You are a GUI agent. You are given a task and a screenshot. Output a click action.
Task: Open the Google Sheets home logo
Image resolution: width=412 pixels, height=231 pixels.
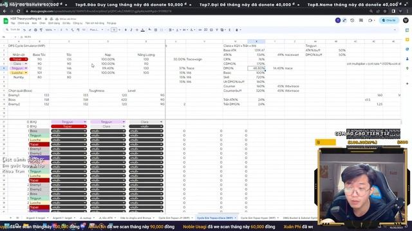6,21
